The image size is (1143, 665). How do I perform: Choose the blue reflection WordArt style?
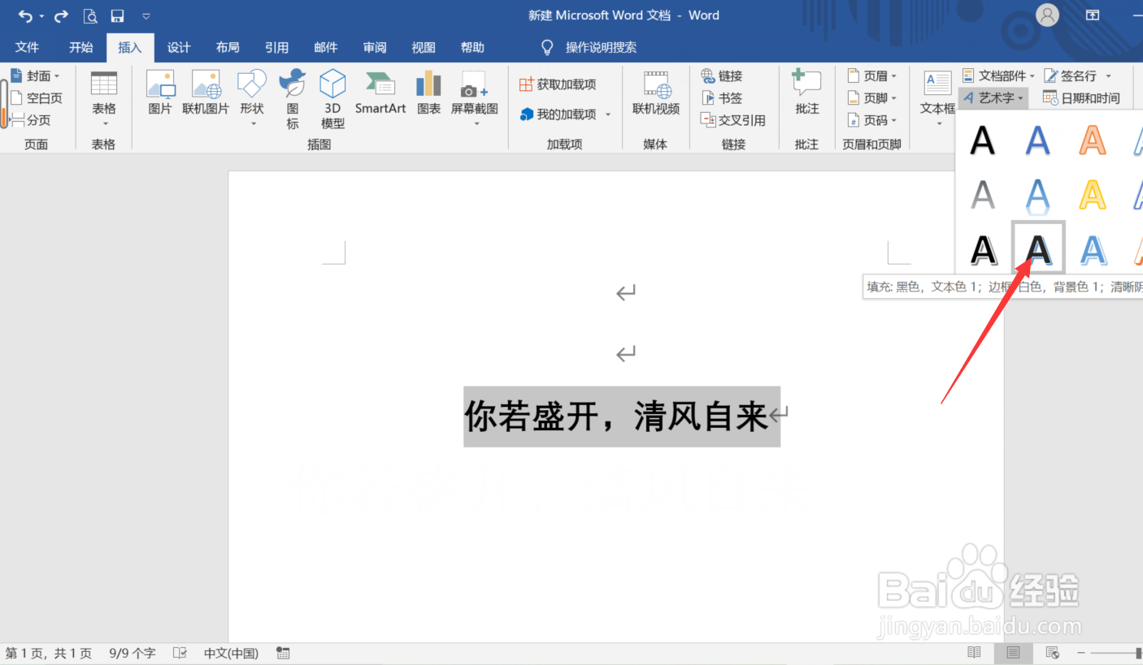point(1037,195)
